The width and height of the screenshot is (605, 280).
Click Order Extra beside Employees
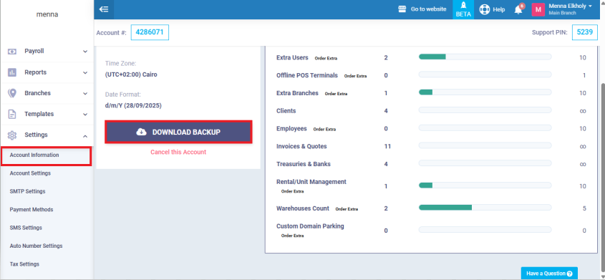pos(324,129)
